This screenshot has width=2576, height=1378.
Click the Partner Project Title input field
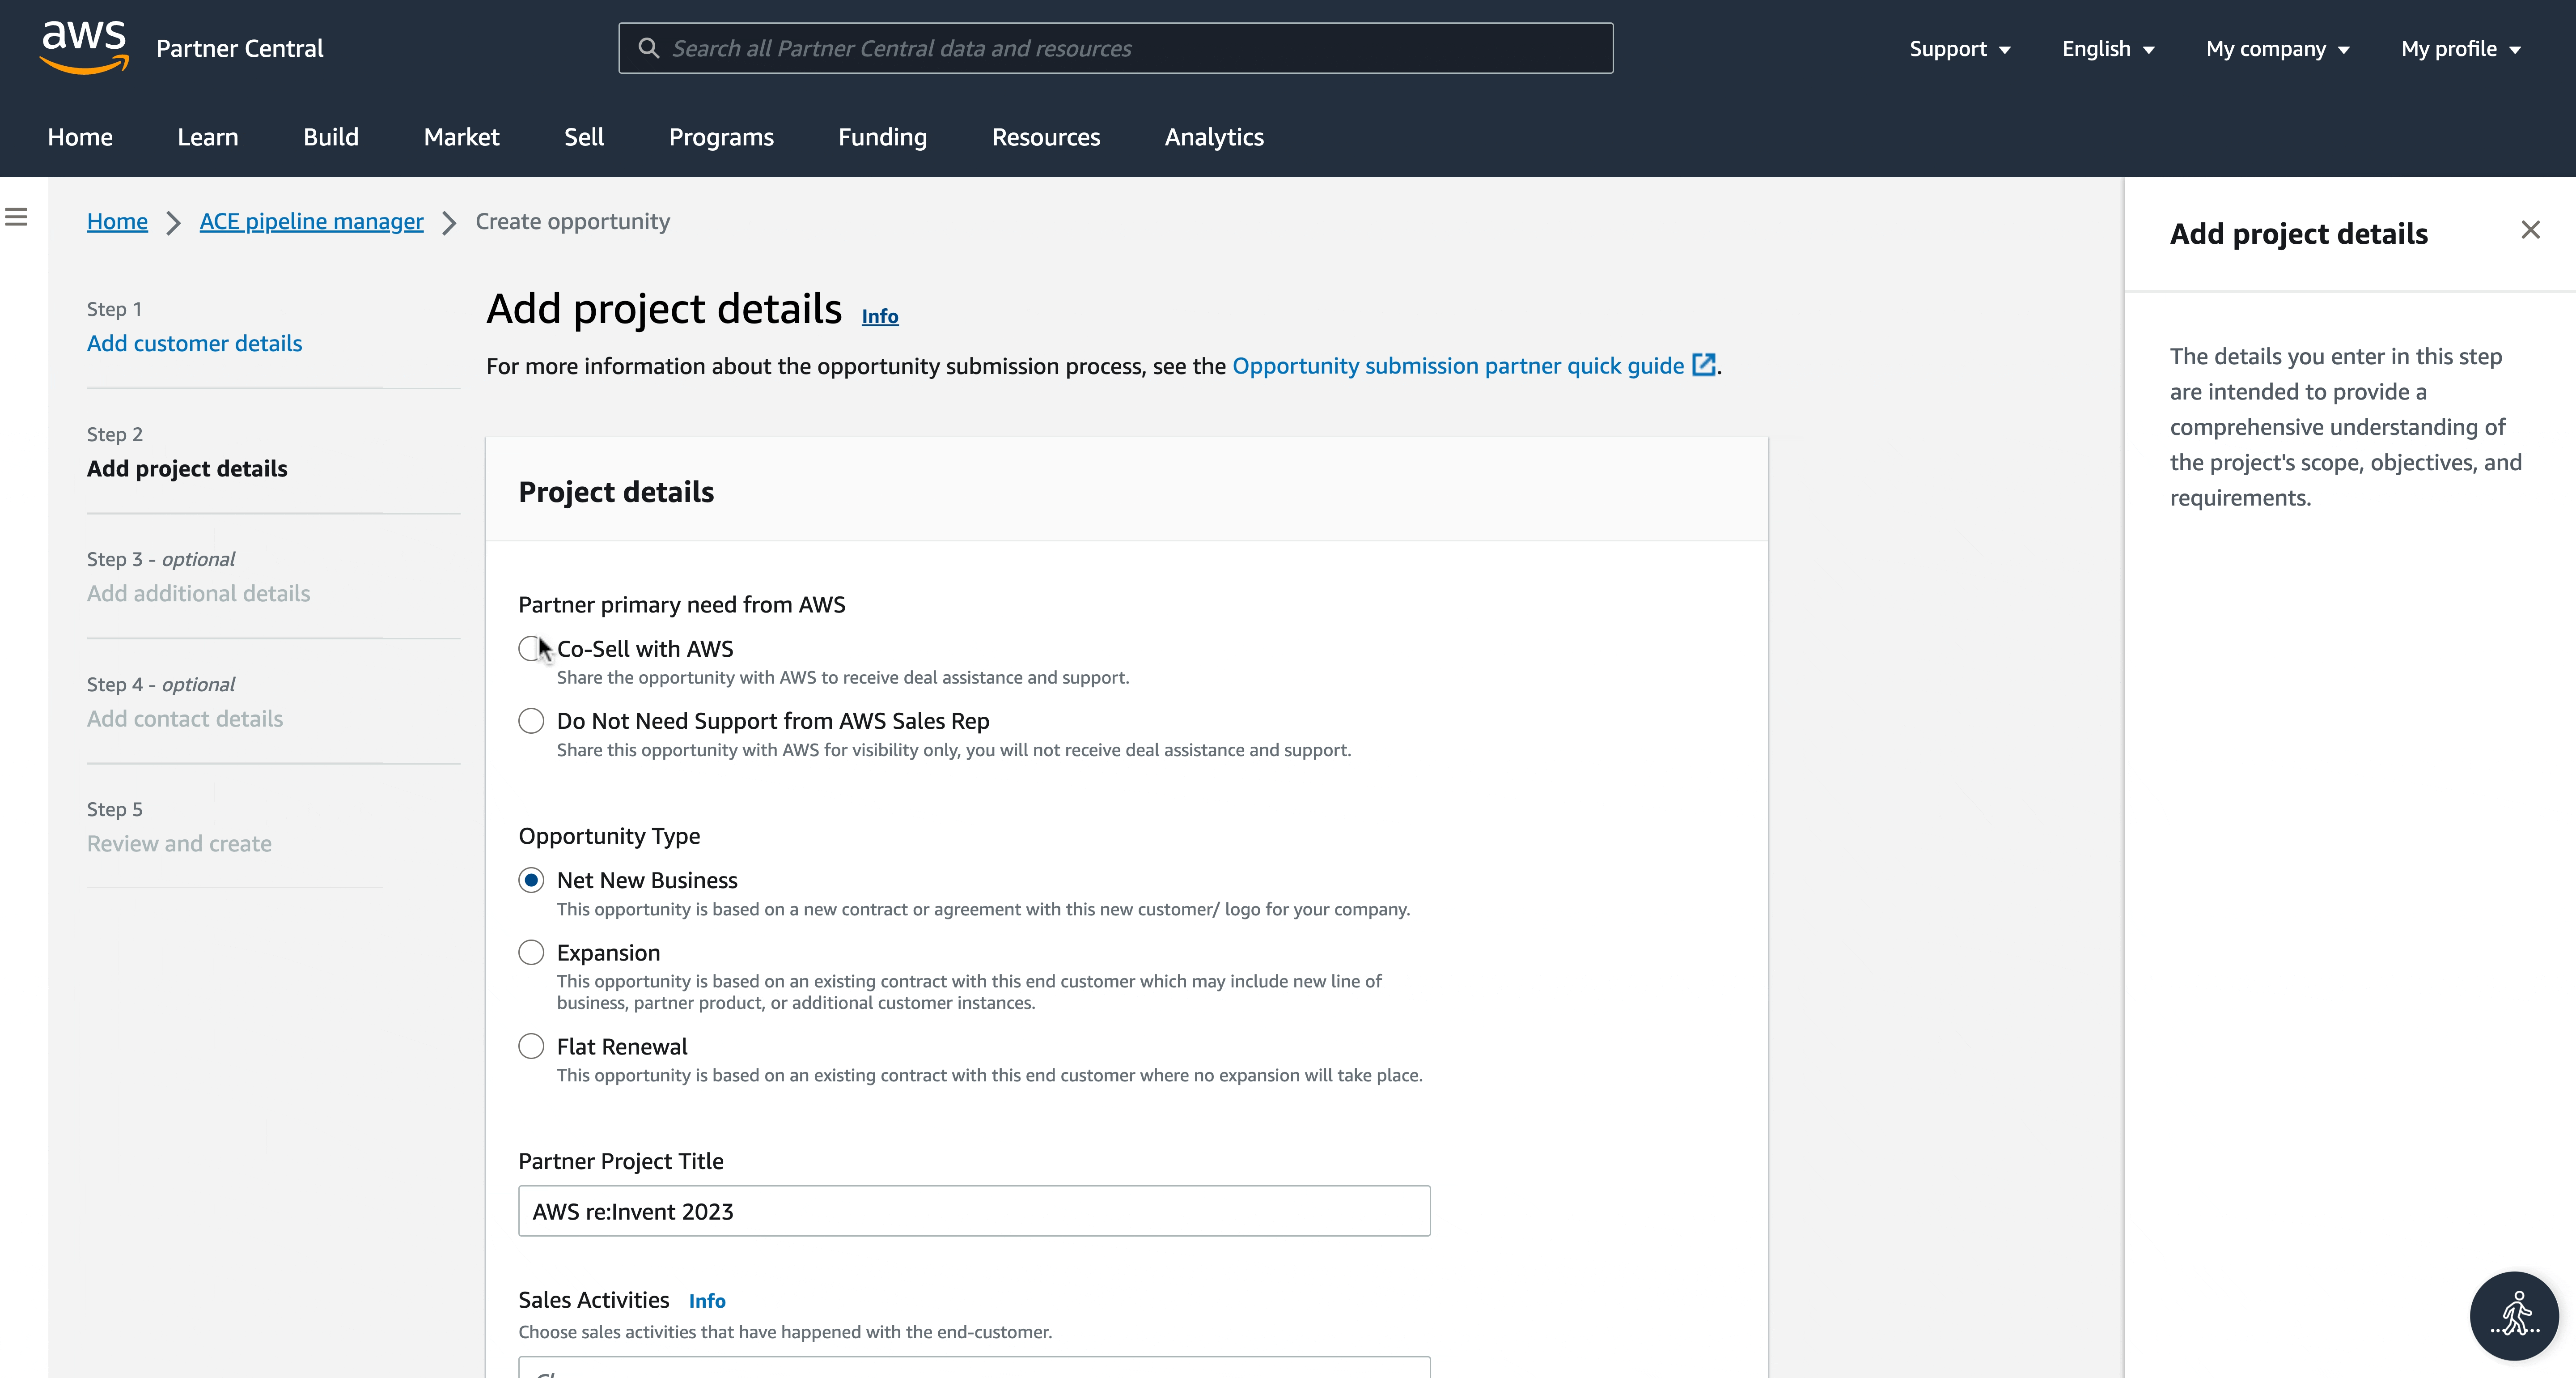(x=973, y=1211)
